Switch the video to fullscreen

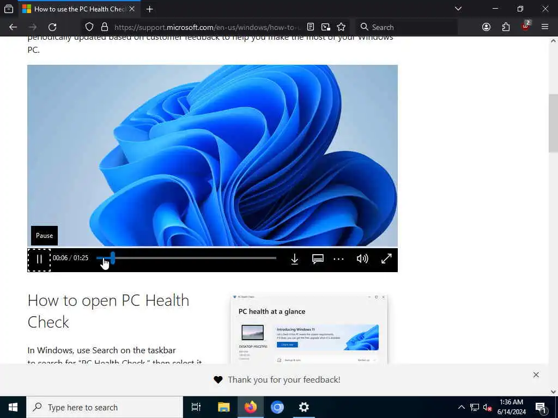click(386, 259)
